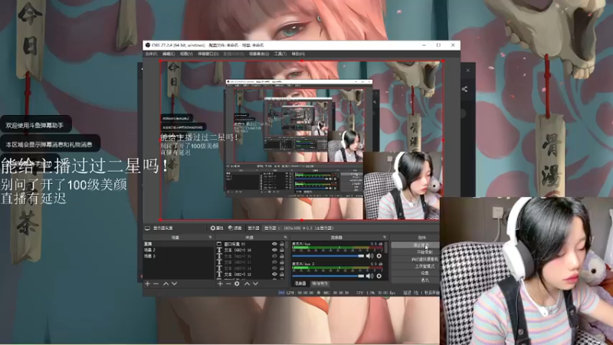Enable 工作室模式 studio mode button

[415, 266]
